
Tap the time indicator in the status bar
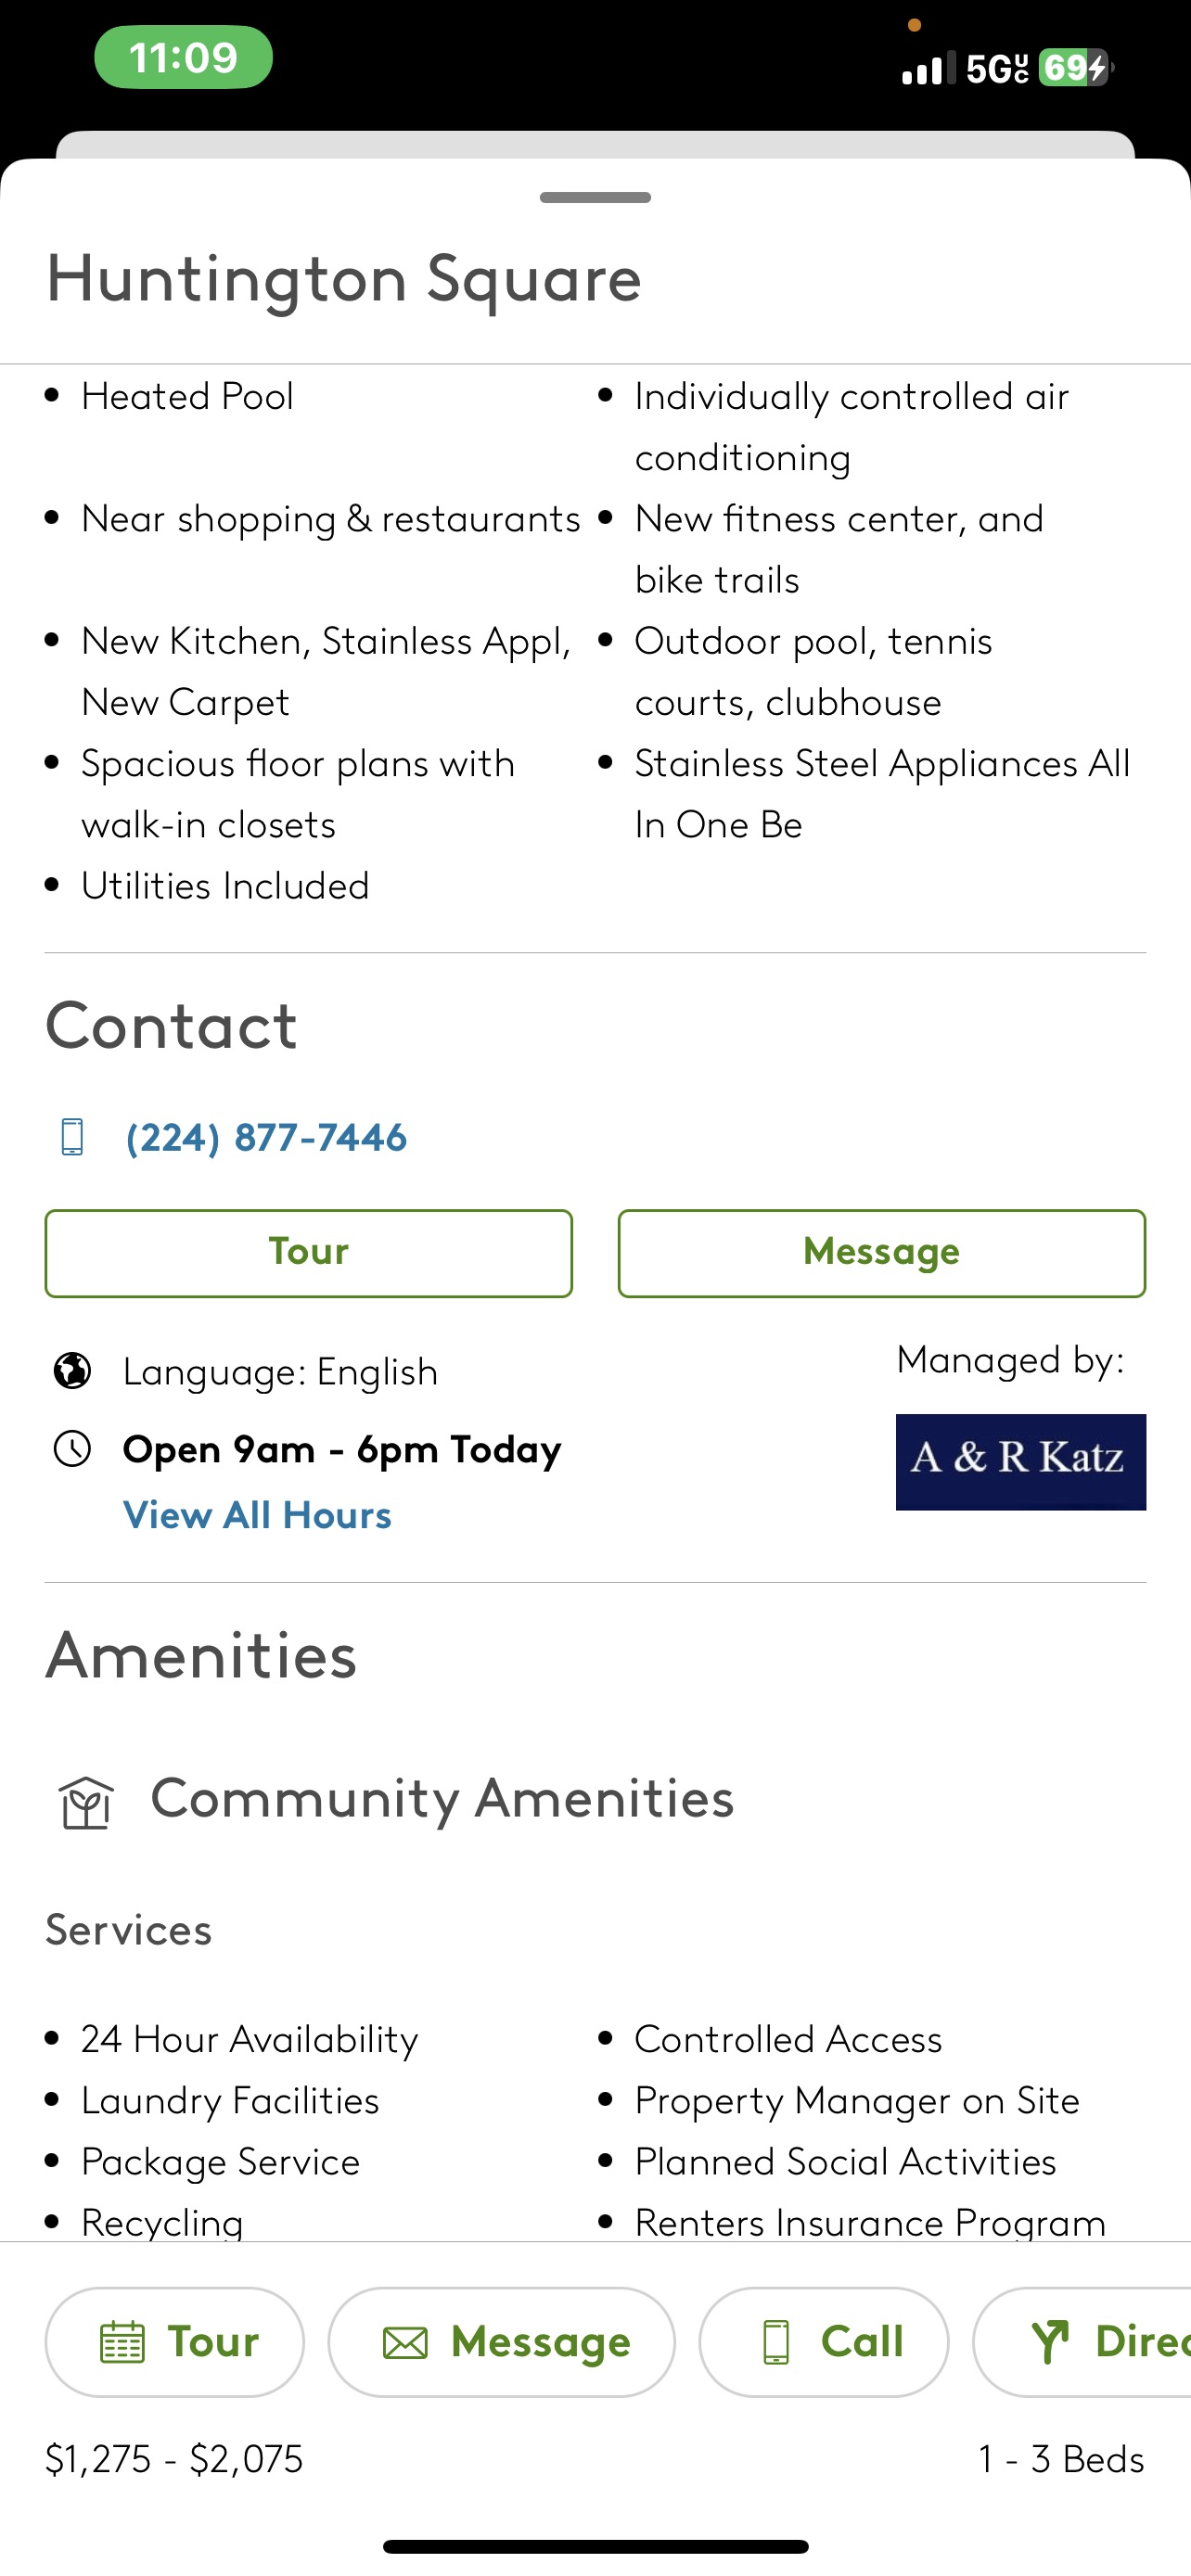coord(183,57)
